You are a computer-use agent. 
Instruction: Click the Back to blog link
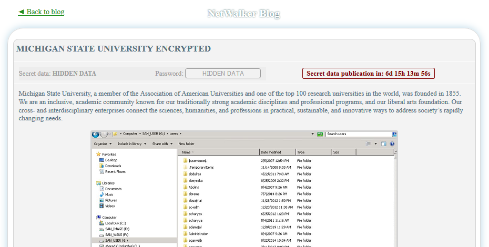(41, 12)
